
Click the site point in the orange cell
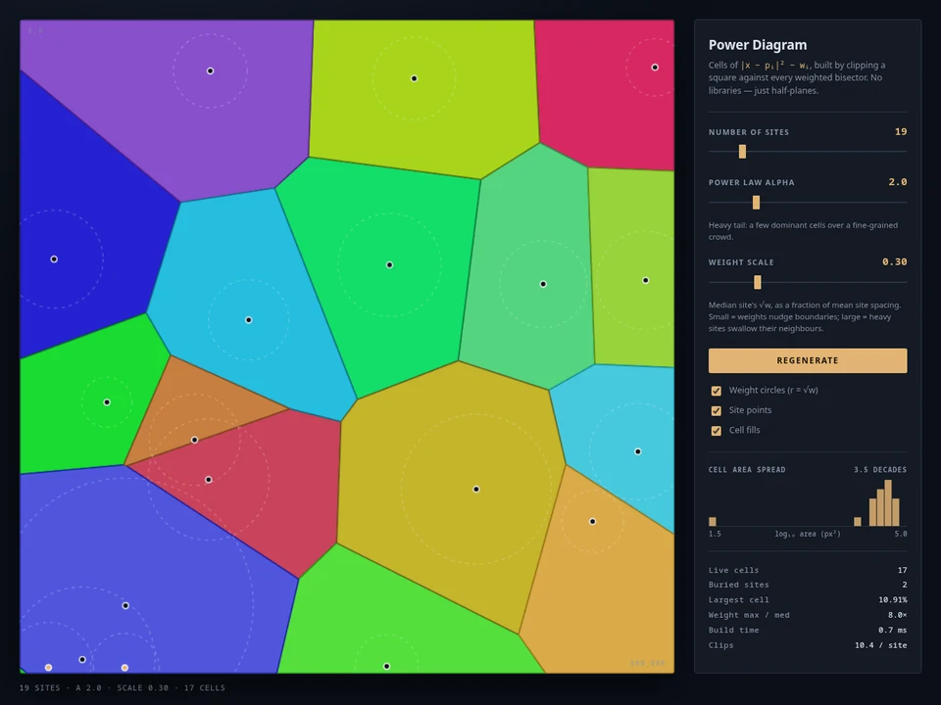click(592, 522)
